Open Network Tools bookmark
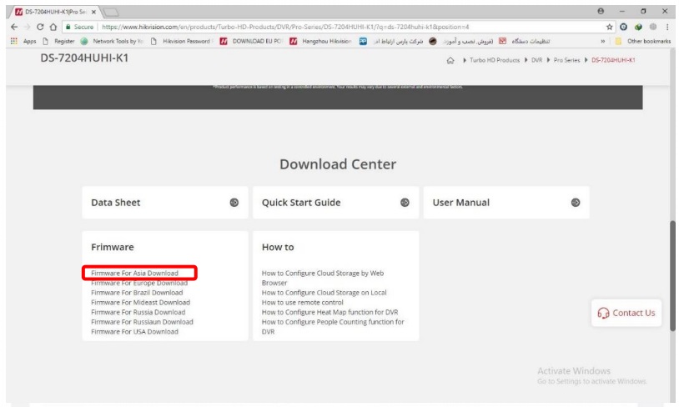Screen dimensions: 679x407 (x=112, y=41)
